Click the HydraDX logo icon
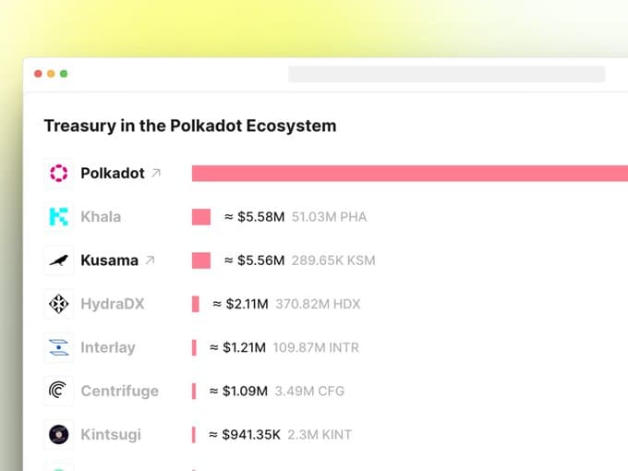Image resolution: width=628 pixels, height=471 pixels. 59,304
